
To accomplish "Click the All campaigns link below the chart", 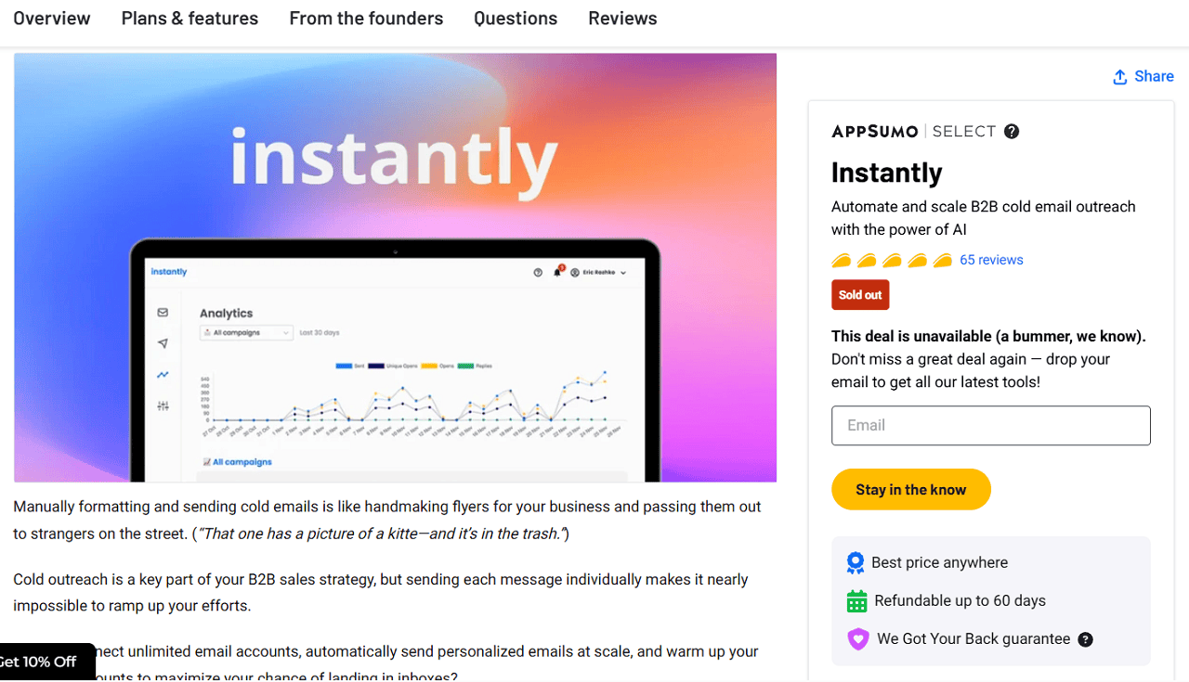I will 242,462.
